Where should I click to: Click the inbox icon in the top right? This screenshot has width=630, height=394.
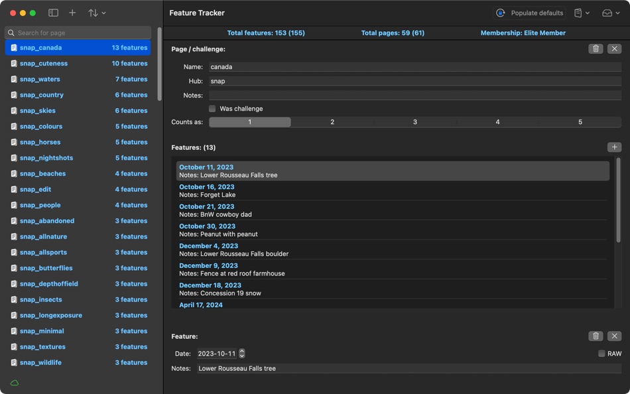coord(605,13)
